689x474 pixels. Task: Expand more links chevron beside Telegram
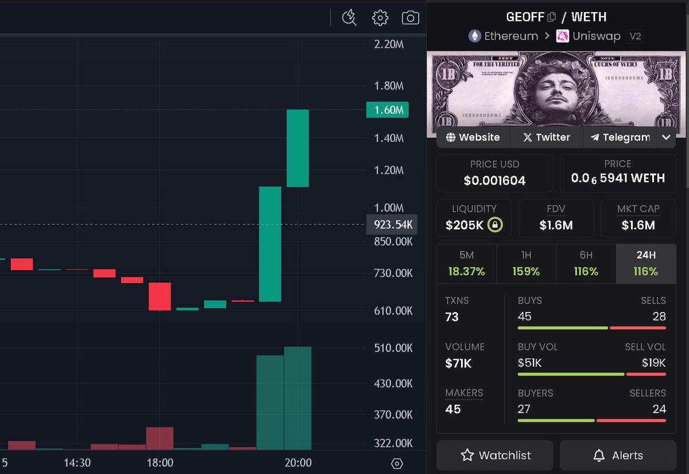pos(666,137)
